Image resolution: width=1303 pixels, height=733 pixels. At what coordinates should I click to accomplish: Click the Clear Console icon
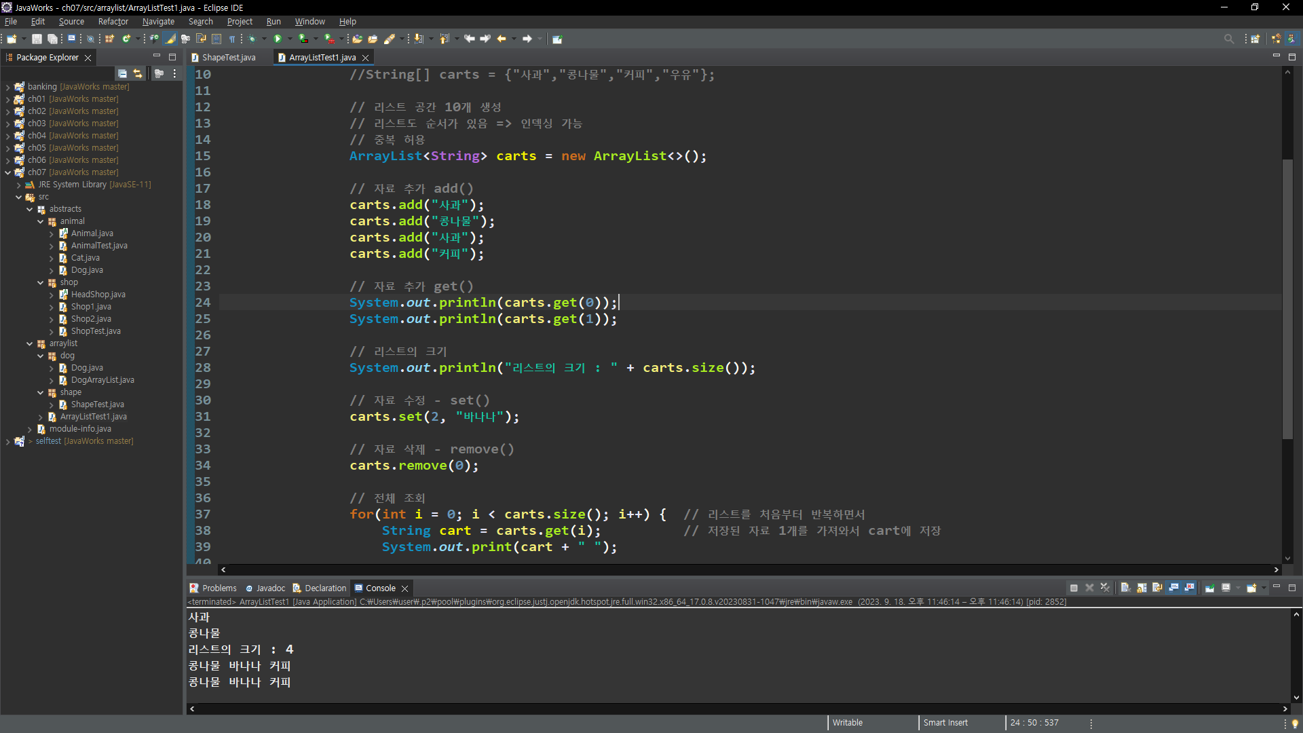[x=1125, y=588]
